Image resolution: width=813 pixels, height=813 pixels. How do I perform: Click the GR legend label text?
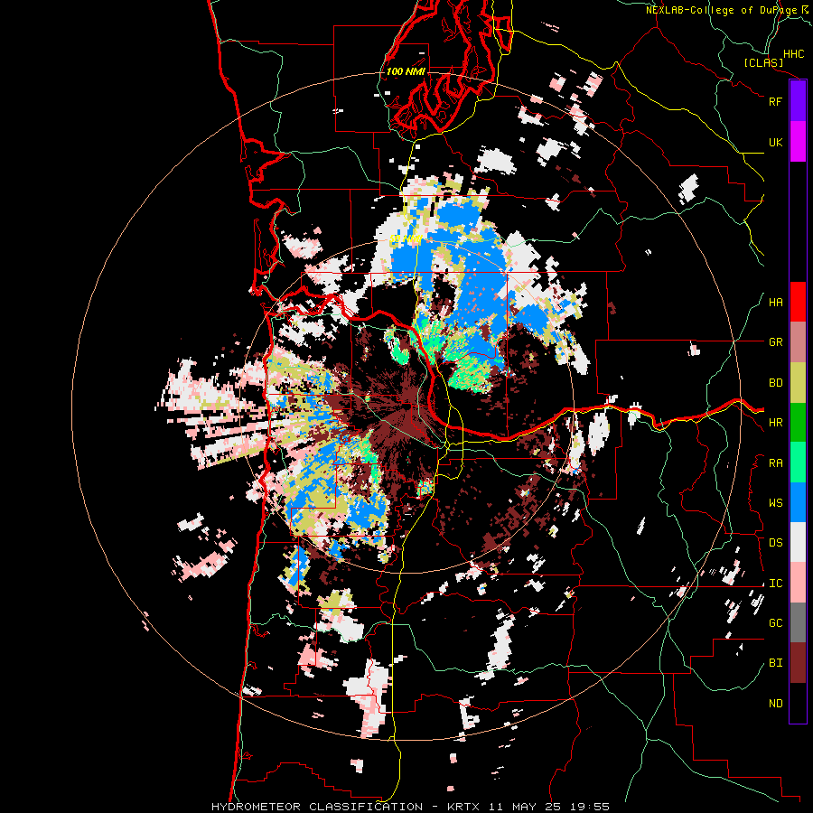pos(775,342)
